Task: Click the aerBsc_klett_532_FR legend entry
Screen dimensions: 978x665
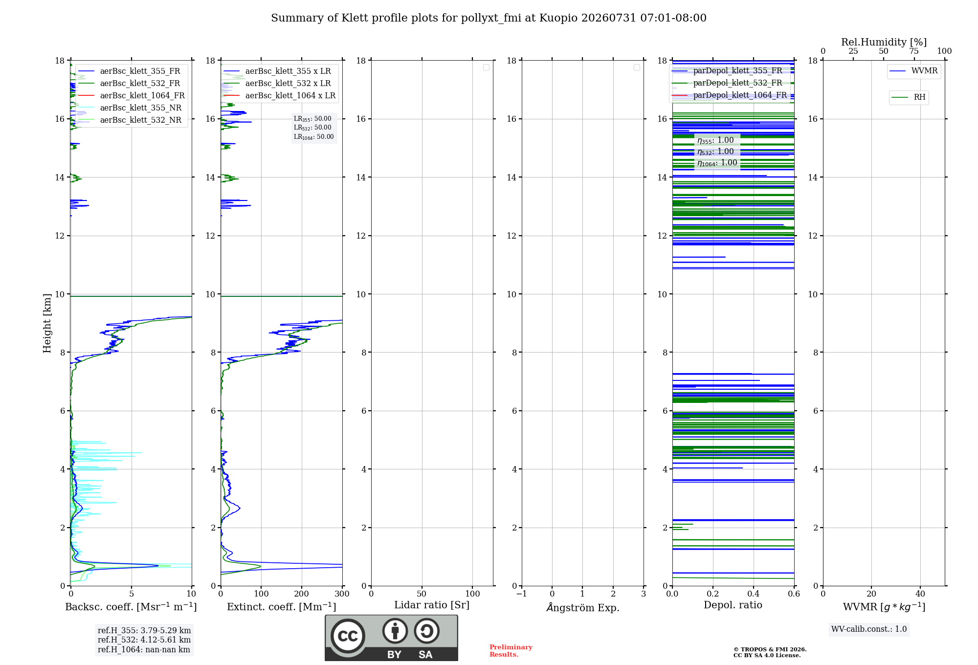Action: pyautogui.click(x=130, y=84)
